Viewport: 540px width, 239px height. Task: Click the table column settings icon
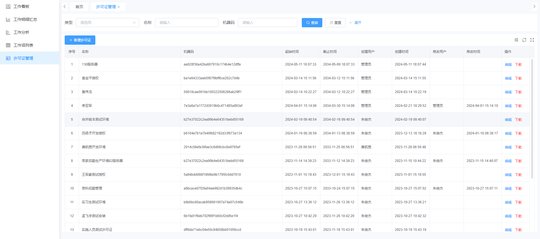(x=516, y=40)
